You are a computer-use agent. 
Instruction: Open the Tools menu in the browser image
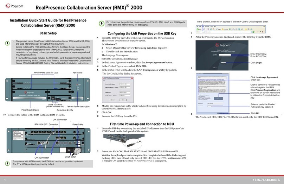pyautogui.click(x=212, y=27)
